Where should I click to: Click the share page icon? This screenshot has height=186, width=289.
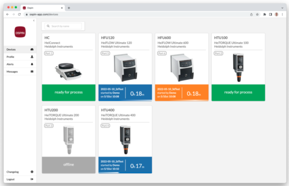(x=251, y=14)
